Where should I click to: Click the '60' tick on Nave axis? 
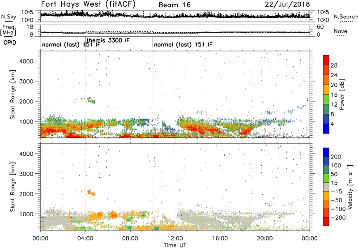click(320, 27)
